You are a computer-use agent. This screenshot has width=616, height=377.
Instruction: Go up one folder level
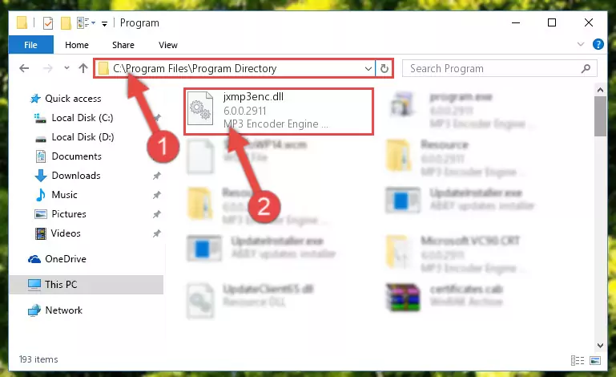coord(83,68)
